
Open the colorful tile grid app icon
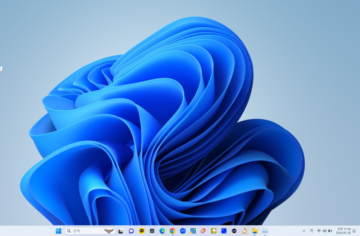point(193,231)
